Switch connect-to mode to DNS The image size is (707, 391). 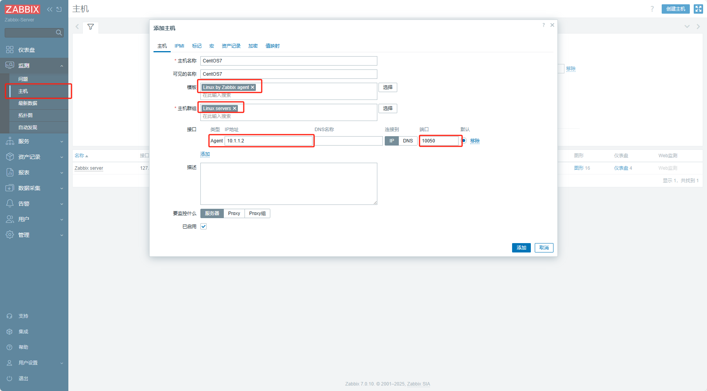point(408,141)
